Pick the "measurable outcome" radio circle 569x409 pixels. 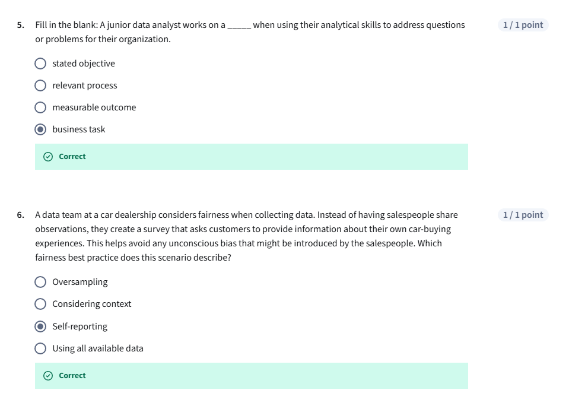click(x=40, y=107)
